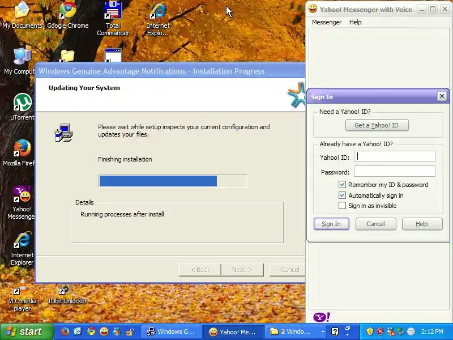Click the Yahoo! logo at Messenger bottom
Image resolution: width=453 pixels, height=340 pixels.
(x=322, y=317)
